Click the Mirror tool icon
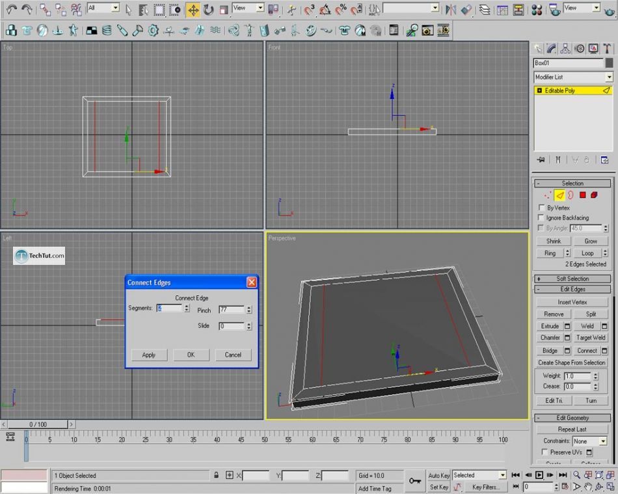This screenshot has height=494, width=618. coord(451,10)
